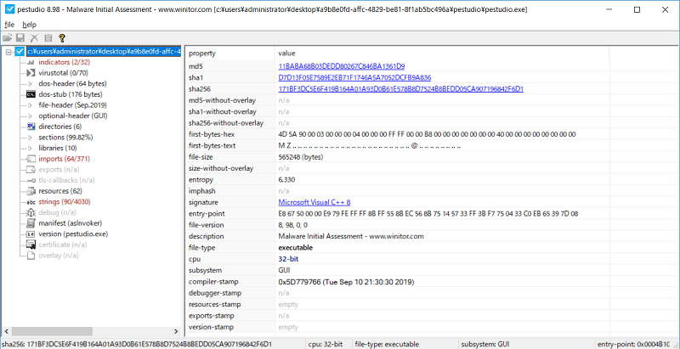
Task: Click the dos-stub console icon
Action: point(31,94)
